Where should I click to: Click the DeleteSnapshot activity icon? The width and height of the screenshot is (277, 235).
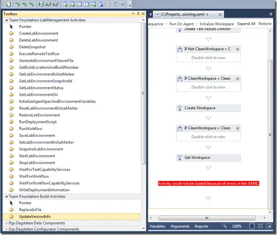pos(11,47)
